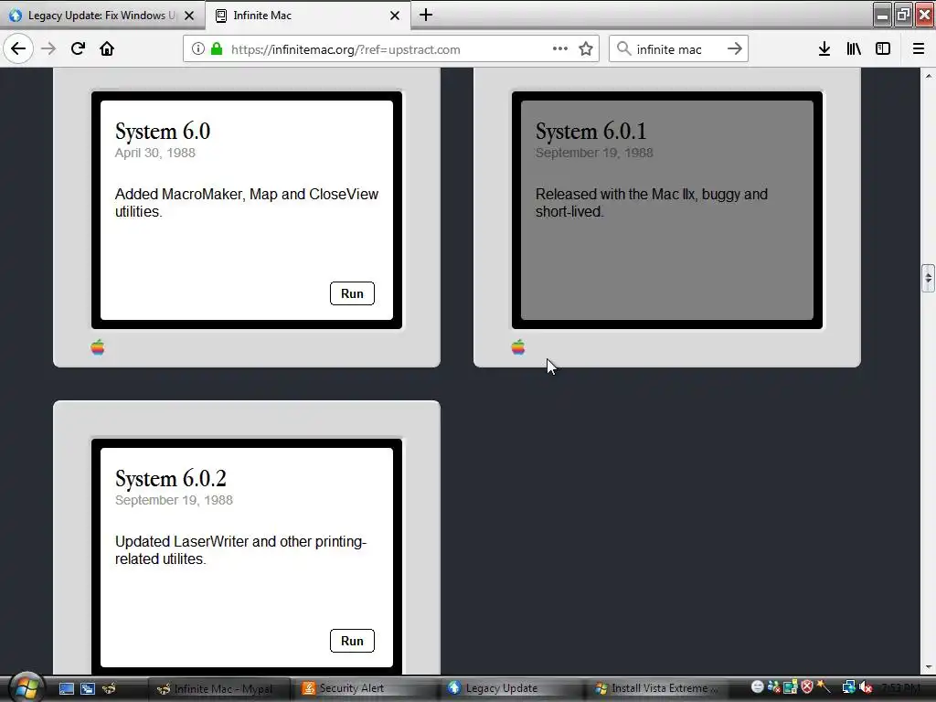Submit search with the arrow button
936x702 pixels.
coord(735,49)
